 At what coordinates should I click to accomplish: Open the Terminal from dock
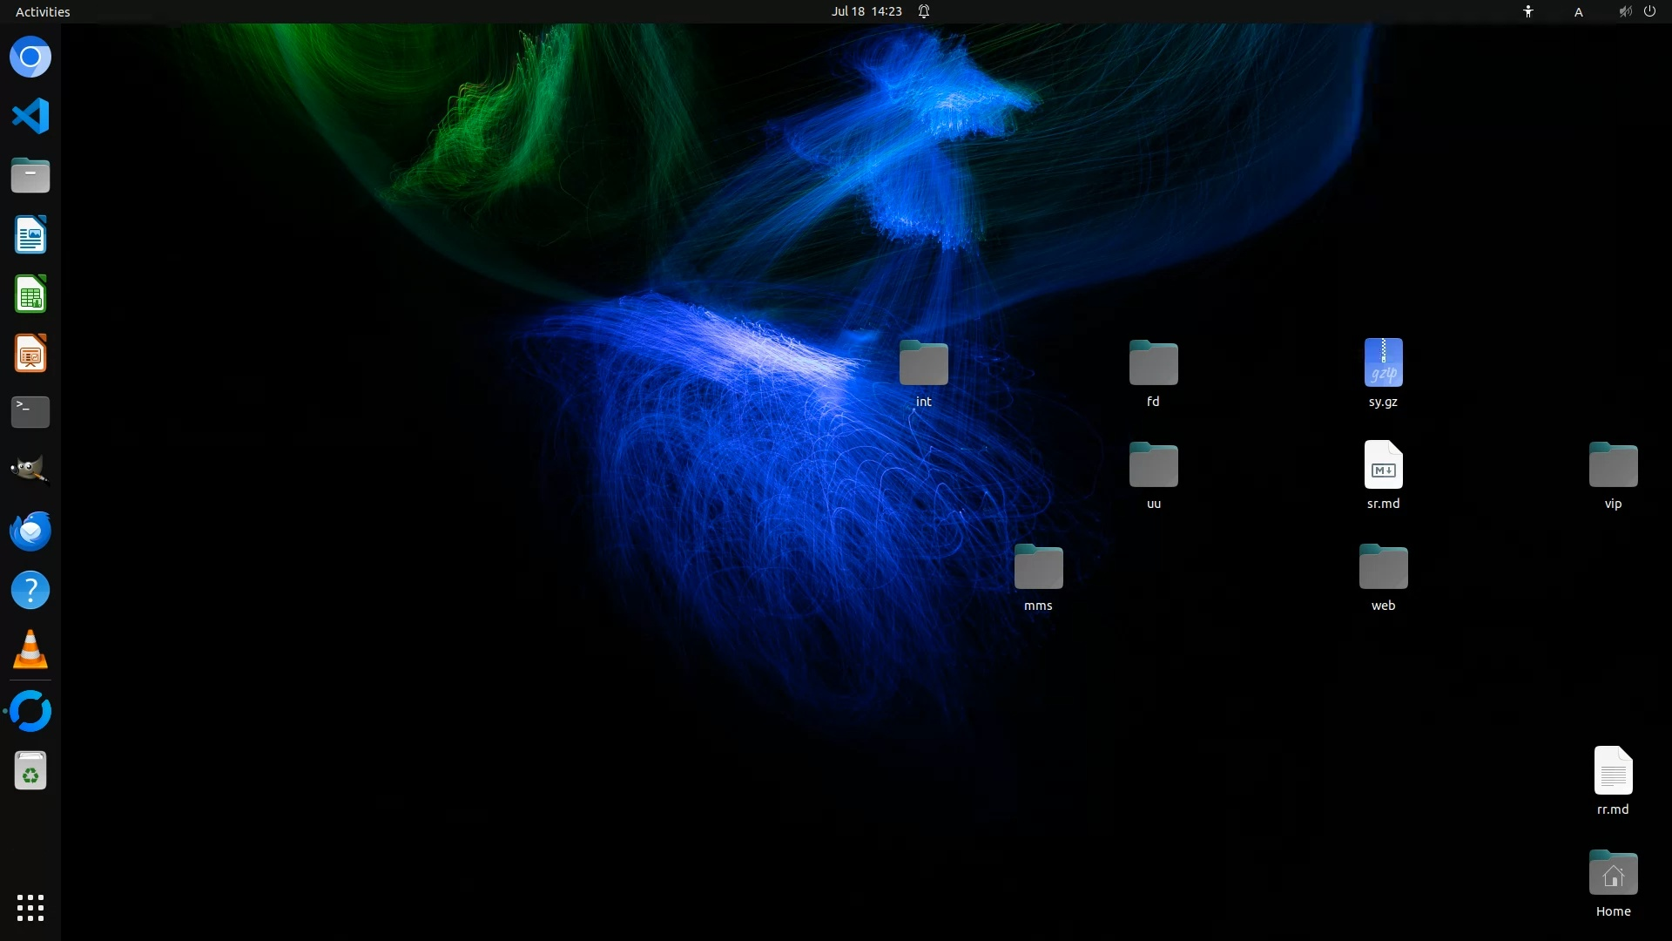pos(30,412)
